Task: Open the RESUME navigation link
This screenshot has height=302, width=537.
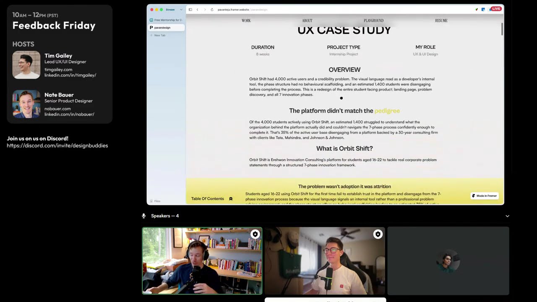Action: (x=441, y=21)
